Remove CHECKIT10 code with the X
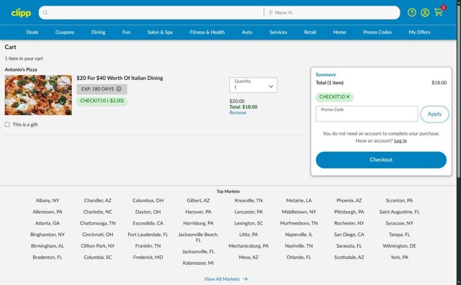461x285 pixels. 348,96
